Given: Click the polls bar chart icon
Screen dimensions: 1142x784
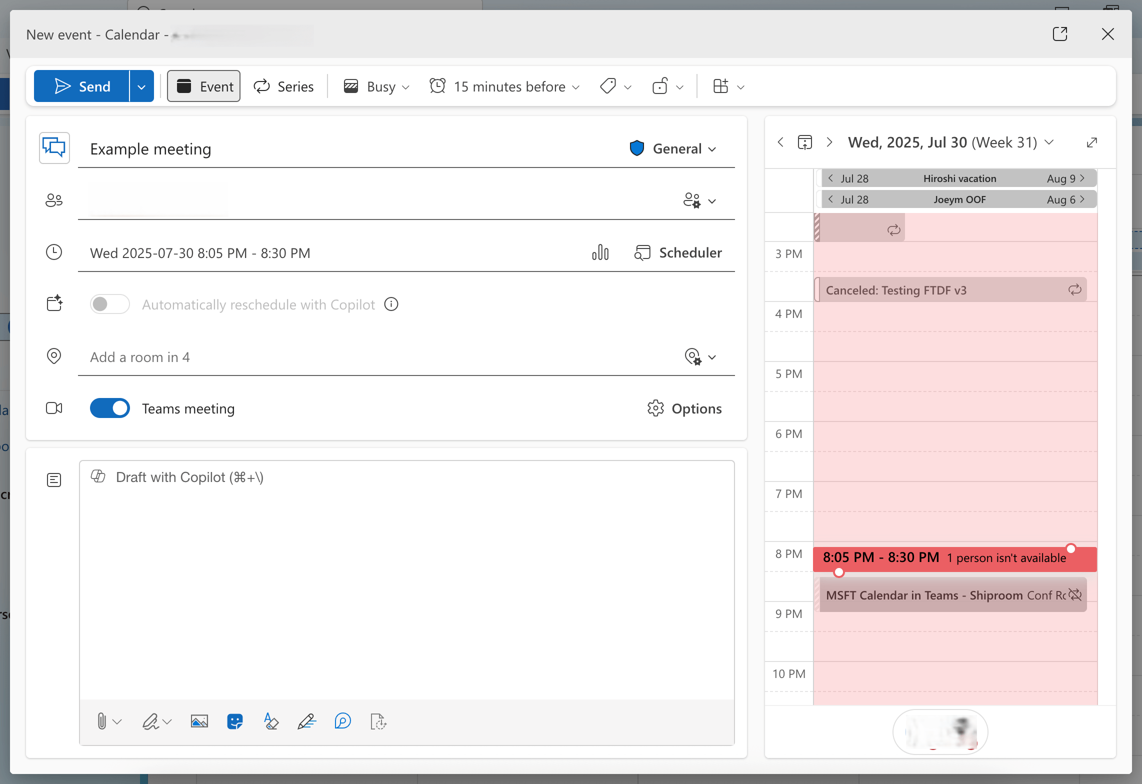Looking at the screenshot, I should [x=600, y=252].
